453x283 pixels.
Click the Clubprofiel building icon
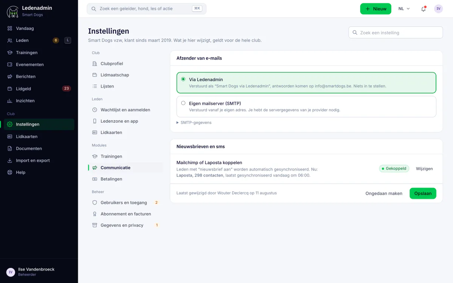95,64
